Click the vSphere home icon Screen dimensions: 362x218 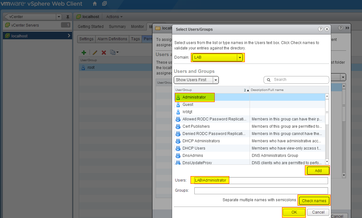pos(95,4)
